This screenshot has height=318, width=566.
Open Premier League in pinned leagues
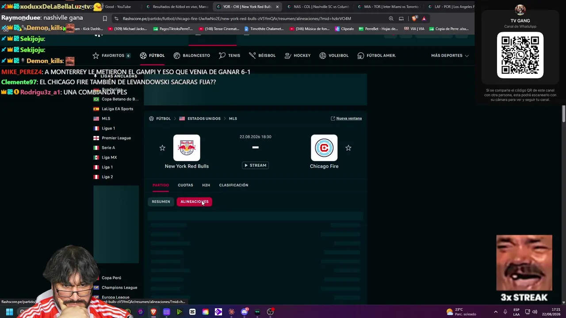click(112, 138)
